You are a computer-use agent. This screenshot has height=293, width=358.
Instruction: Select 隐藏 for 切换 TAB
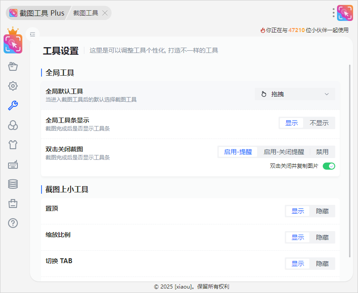322,264
